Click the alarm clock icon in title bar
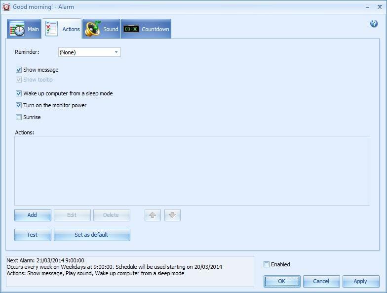 [6, 7]
